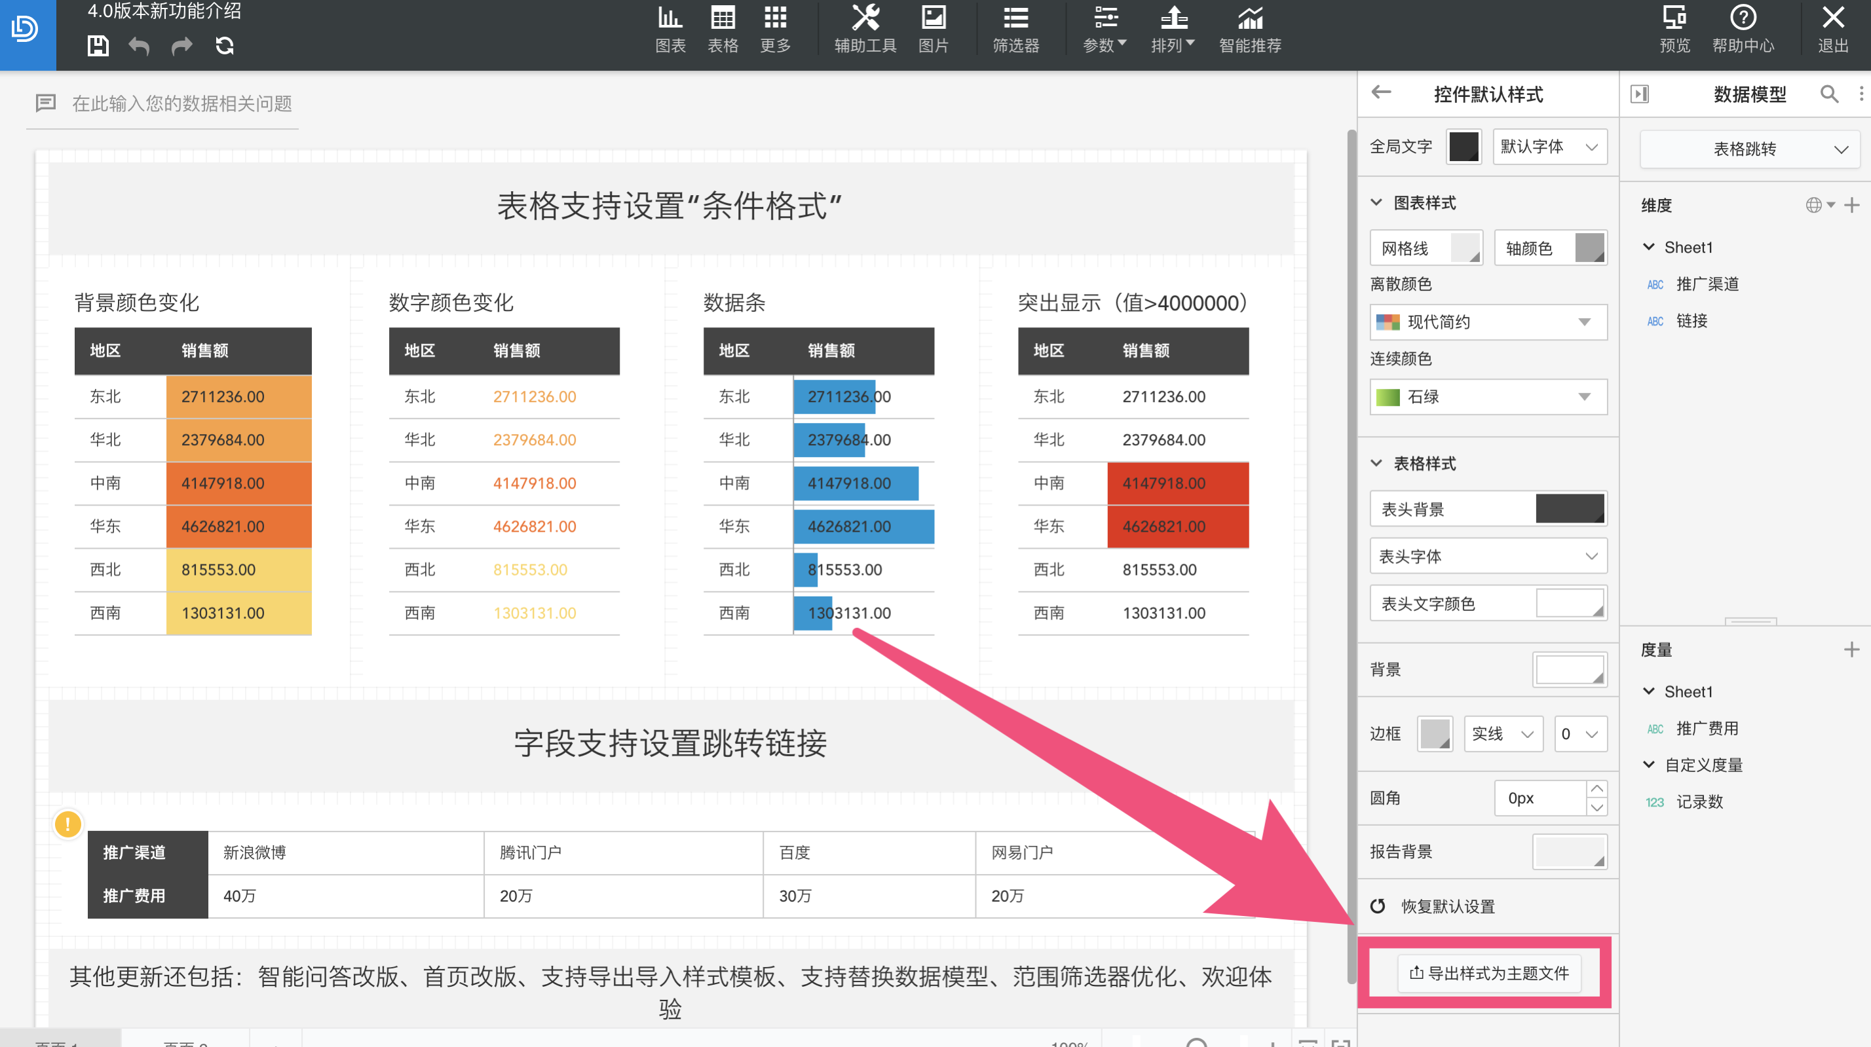Undo the last action
The height and width of the screenshot is (1047, 1871).
pyautogui.click(x=139, y=46)
